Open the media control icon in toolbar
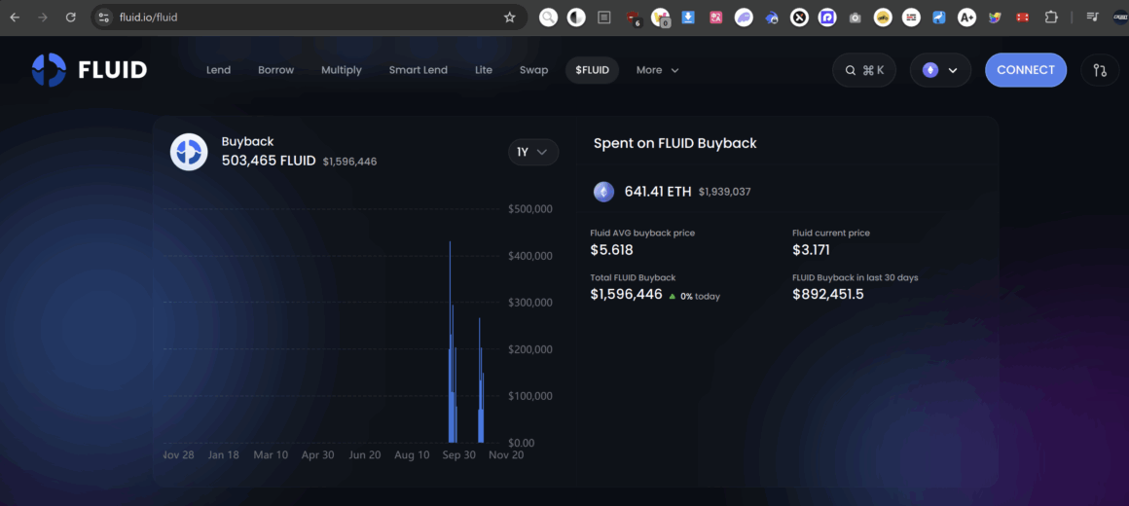The height and width of the screenshot is (506, 1129). coord(1092,18)
